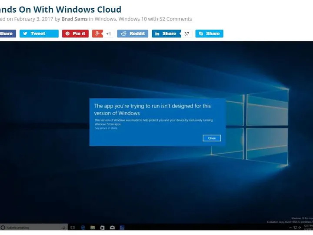Click See more in store link

click(x=106, y=128)
